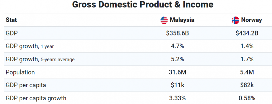This screenshot has width=272, height=104.
Task: Click the Malaysia flag icon
Action: pyautogui.click(x=164, y=20)
